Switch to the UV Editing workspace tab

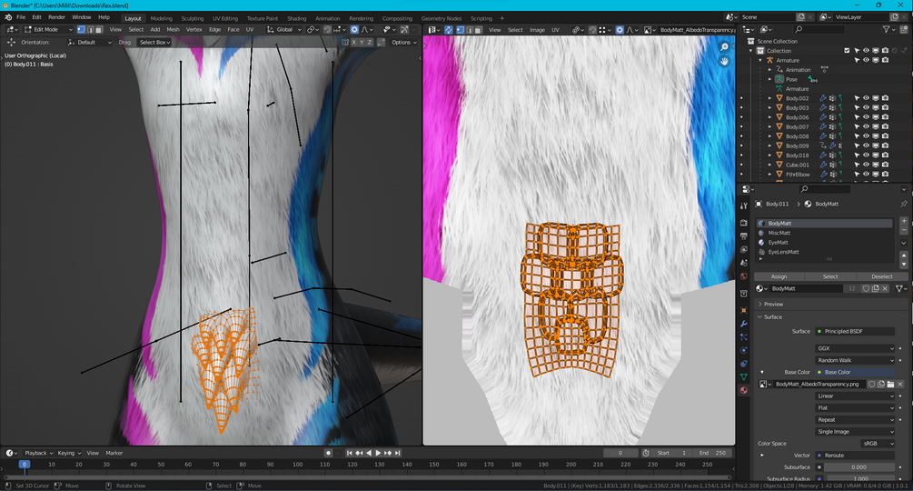[224, 18]
